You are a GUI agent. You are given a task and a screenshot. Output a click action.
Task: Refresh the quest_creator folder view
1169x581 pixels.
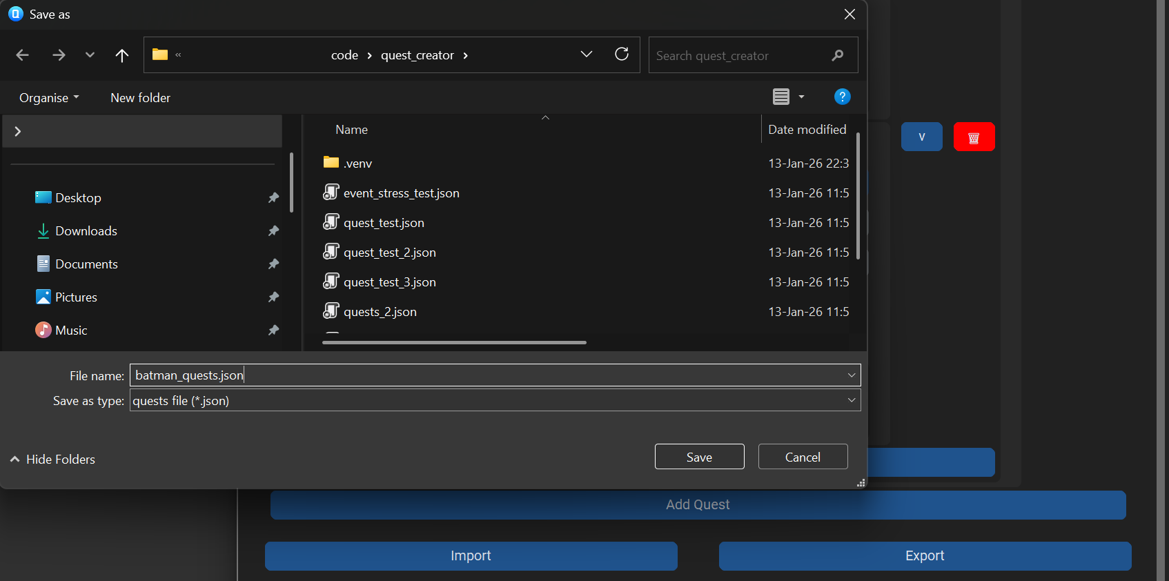click(x=622, y=55)
